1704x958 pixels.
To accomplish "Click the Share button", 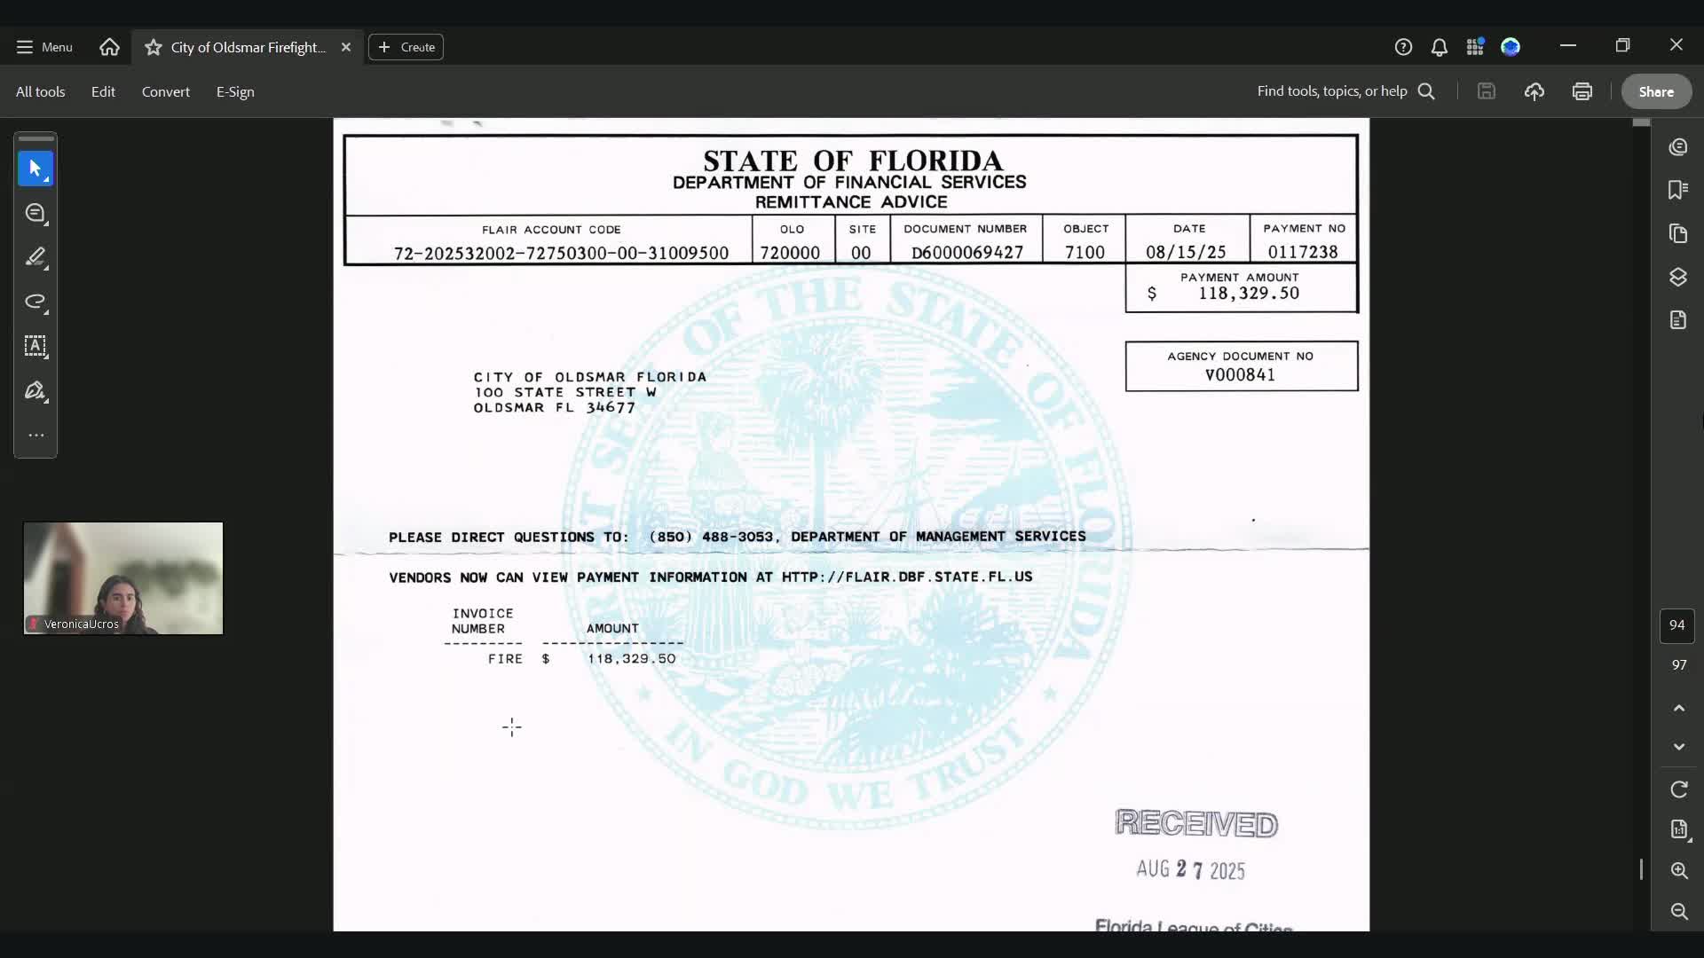I will [1655, 91].
